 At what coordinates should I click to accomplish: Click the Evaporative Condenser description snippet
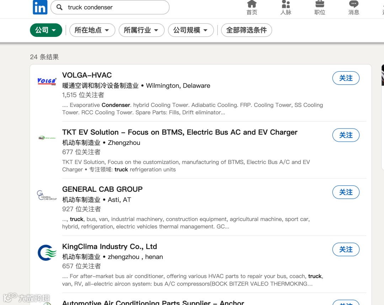(x=192, y=109)
